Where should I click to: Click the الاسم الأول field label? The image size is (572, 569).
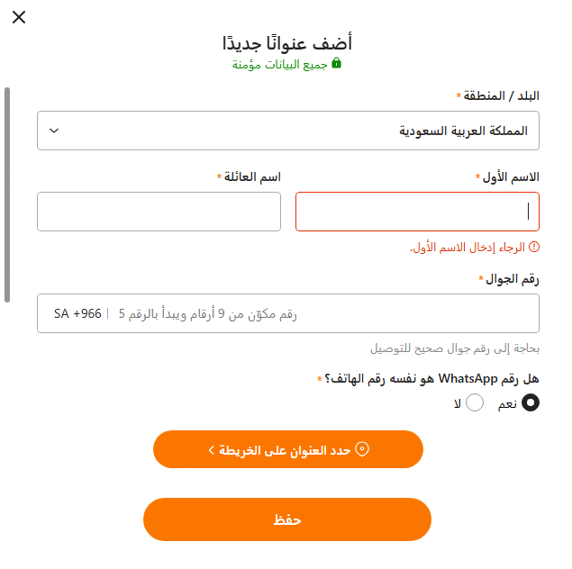(x=512, y=176)
